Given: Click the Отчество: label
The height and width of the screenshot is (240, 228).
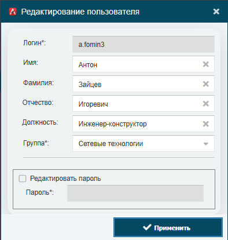Looking at the screenshot, I should coord(38,103).
